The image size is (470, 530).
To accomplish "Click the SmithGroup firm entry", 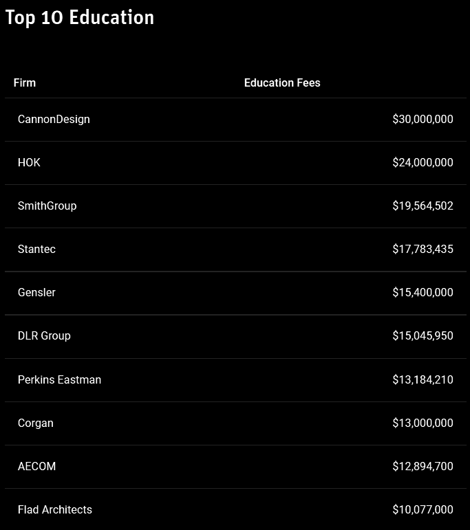I will pyautogui.click(x=47, y=206).
